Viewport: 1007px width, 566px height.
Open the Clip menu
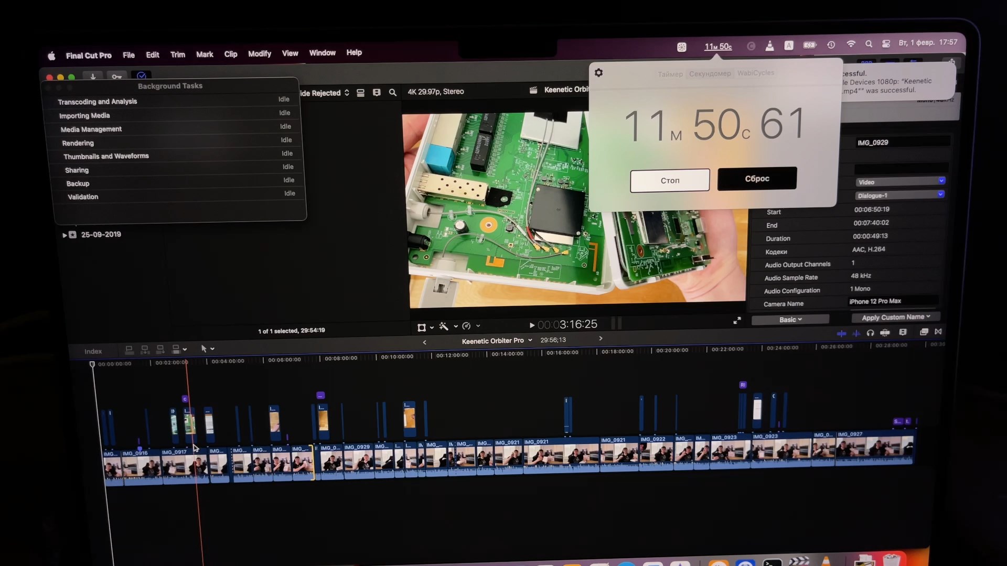pos(231,54)
